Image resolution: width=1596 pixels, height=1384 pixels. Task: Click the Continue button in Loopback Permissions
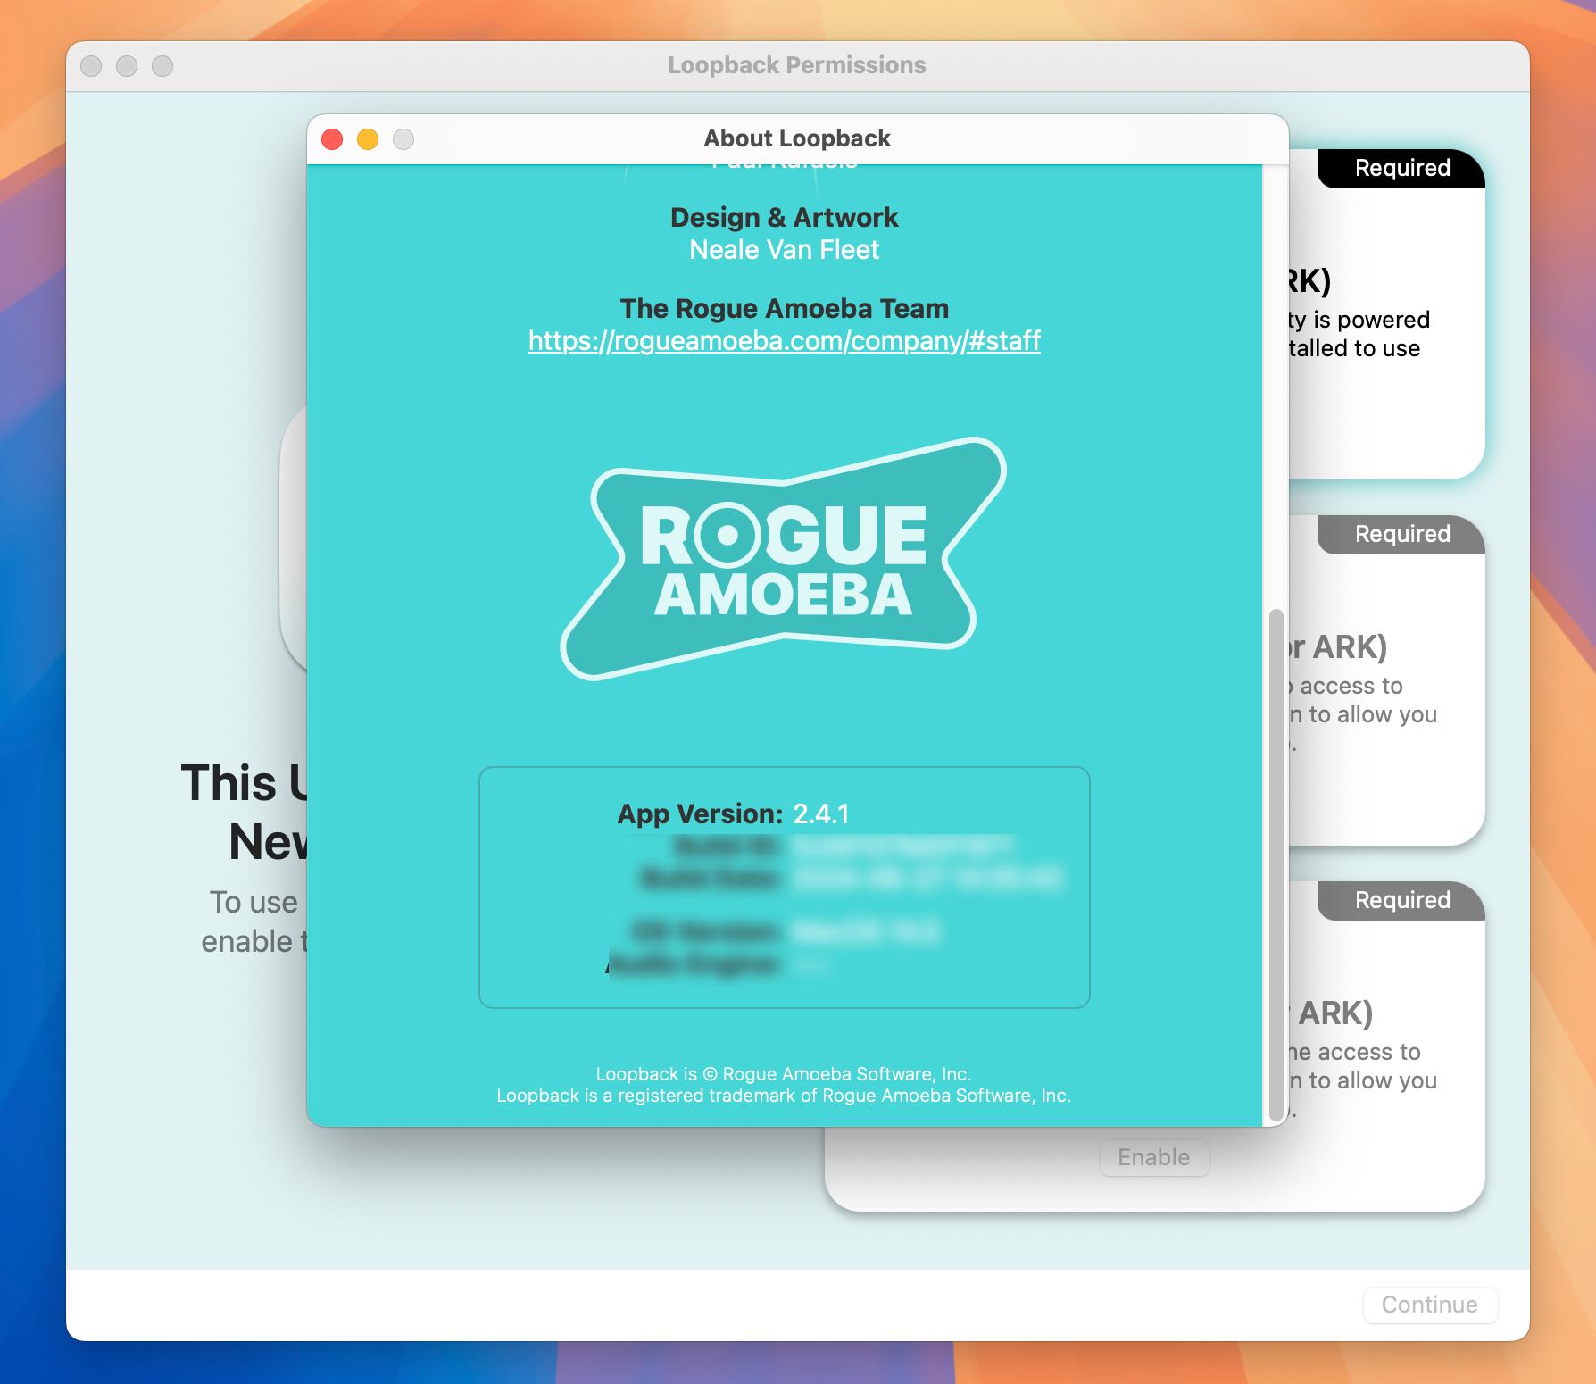click(1430, 1305)
